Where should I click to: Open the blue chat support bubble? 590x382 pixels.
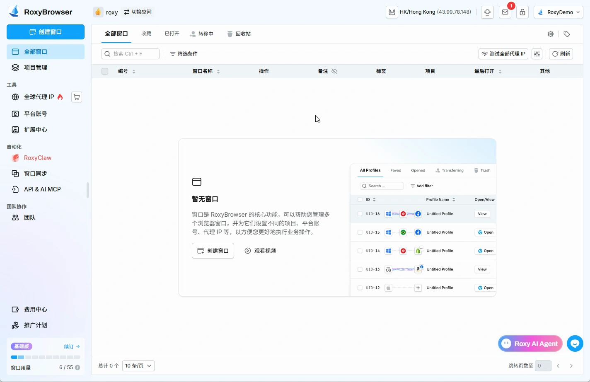tap(575, 343)
